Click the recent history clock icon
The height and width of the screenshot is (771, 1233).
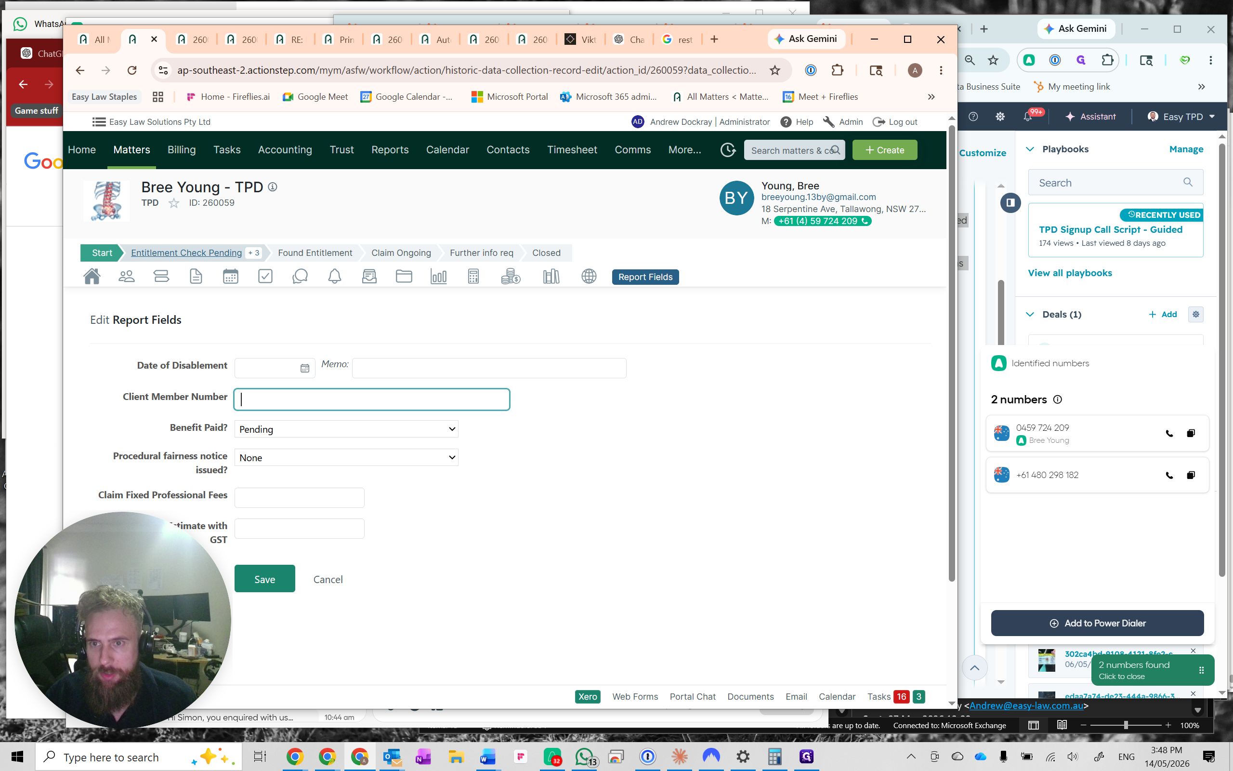[x=728, y=150]
